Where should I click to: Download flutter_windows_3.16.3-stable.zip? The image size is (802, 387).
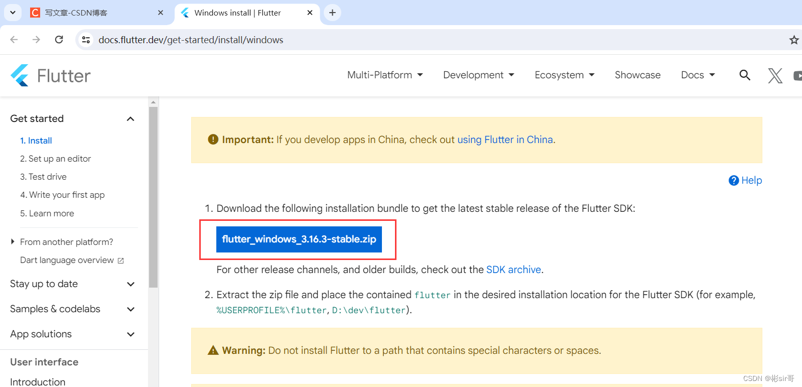299,239
